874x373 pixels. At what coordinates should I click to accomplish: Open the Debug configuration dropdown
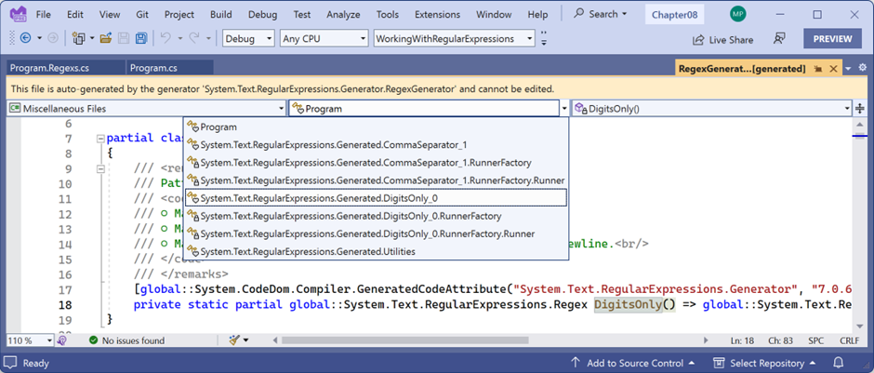pyautogui.click(x=248, y=38)
